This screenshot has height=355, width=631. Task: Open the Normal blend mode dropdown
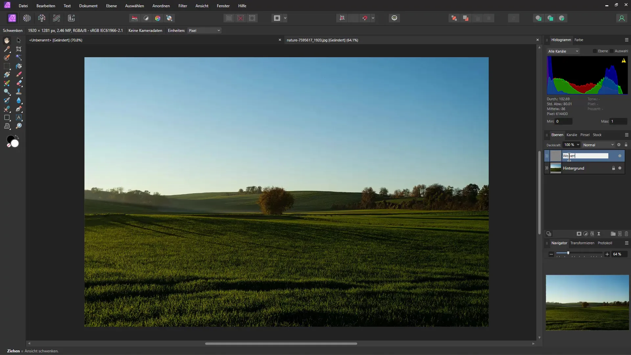tap(598, 145)
